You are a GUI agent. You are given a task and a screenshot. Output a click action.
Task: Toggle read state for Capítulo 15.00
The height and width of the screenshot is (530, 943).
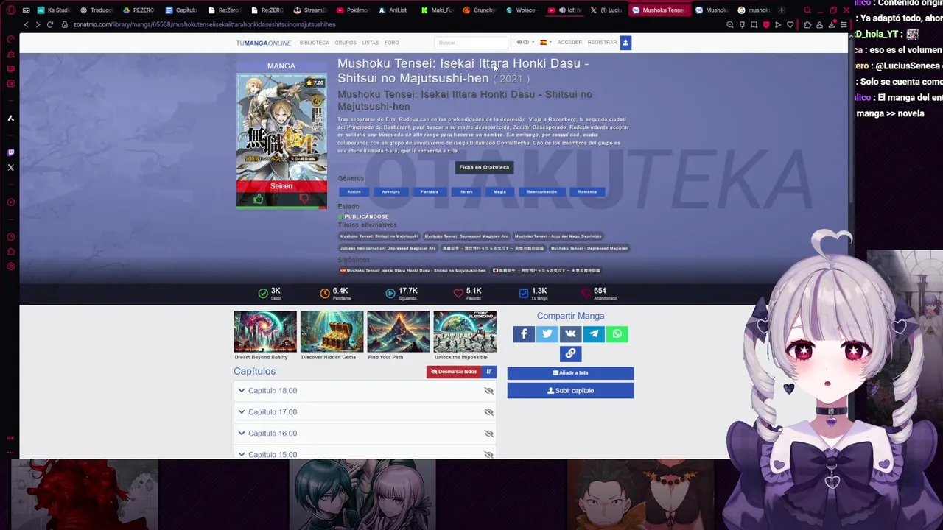488,454
